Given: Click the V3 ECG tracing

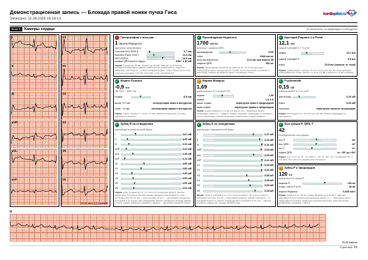Looking at the screenshot, I should 85,106.
